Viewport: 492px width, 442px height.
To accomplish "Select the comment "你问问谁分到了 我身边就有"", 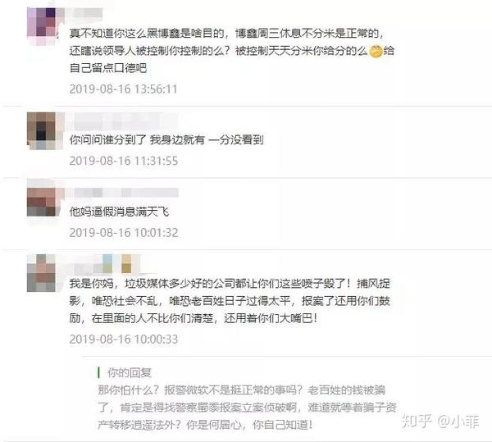I will click(x=166, y=140).
